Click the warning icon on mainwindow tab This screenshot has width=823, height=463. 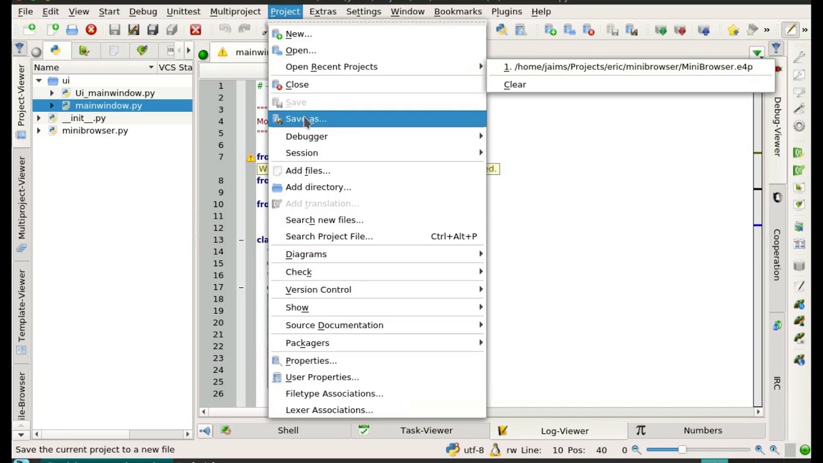(222, 52)
